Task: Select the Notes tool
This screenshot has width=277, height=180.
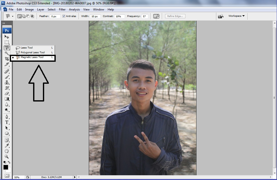Action: (7, 140)
